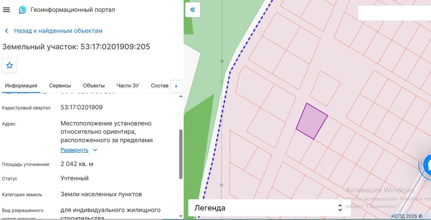This screenshot has height=220, width=431.
Task: Collapse side panel with double-chevron button
Action: click(193, 10)
